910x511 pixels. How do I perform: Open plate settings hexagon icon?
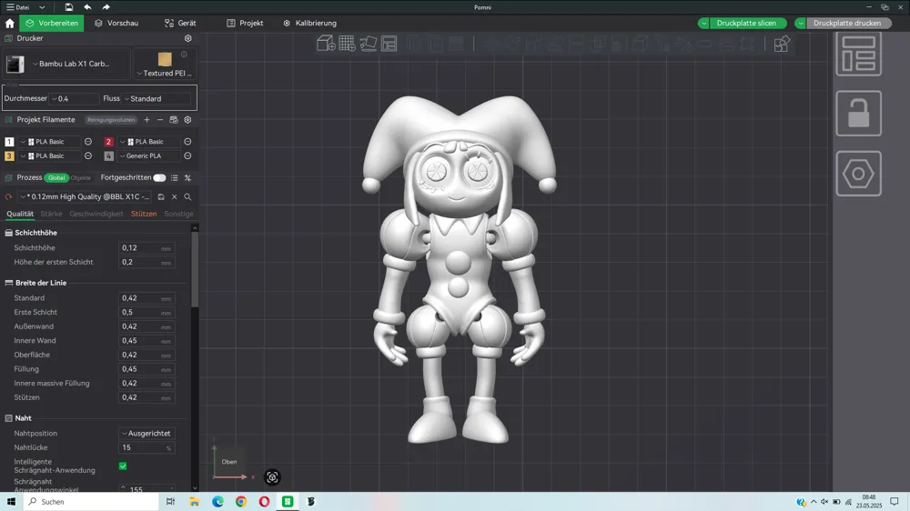point(858,174)
